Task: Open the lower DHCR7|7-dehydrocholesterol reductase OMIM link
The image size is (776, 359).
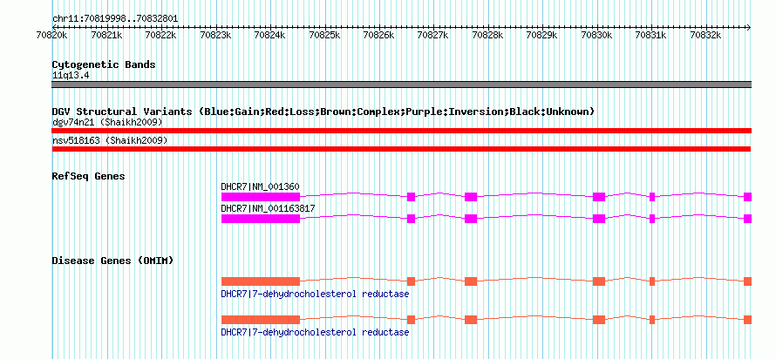Action: (x=316, y=332)
